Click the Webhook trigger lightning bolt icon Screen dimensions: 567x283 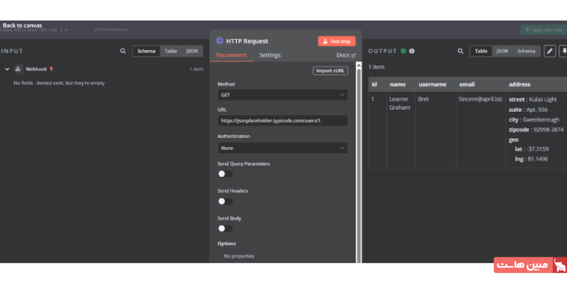coord(51,69)
